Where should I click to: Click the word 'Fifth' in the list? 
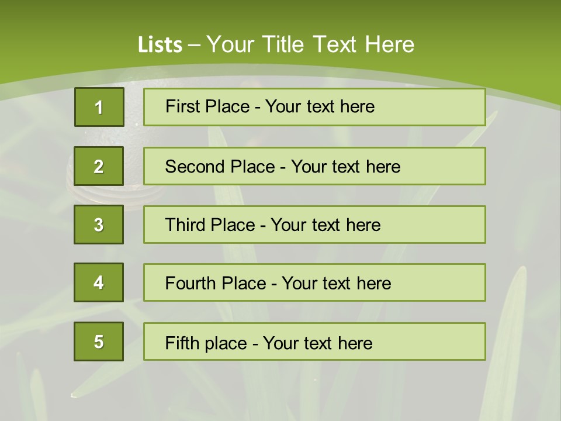pyautogui.click(x=183, y=343)
